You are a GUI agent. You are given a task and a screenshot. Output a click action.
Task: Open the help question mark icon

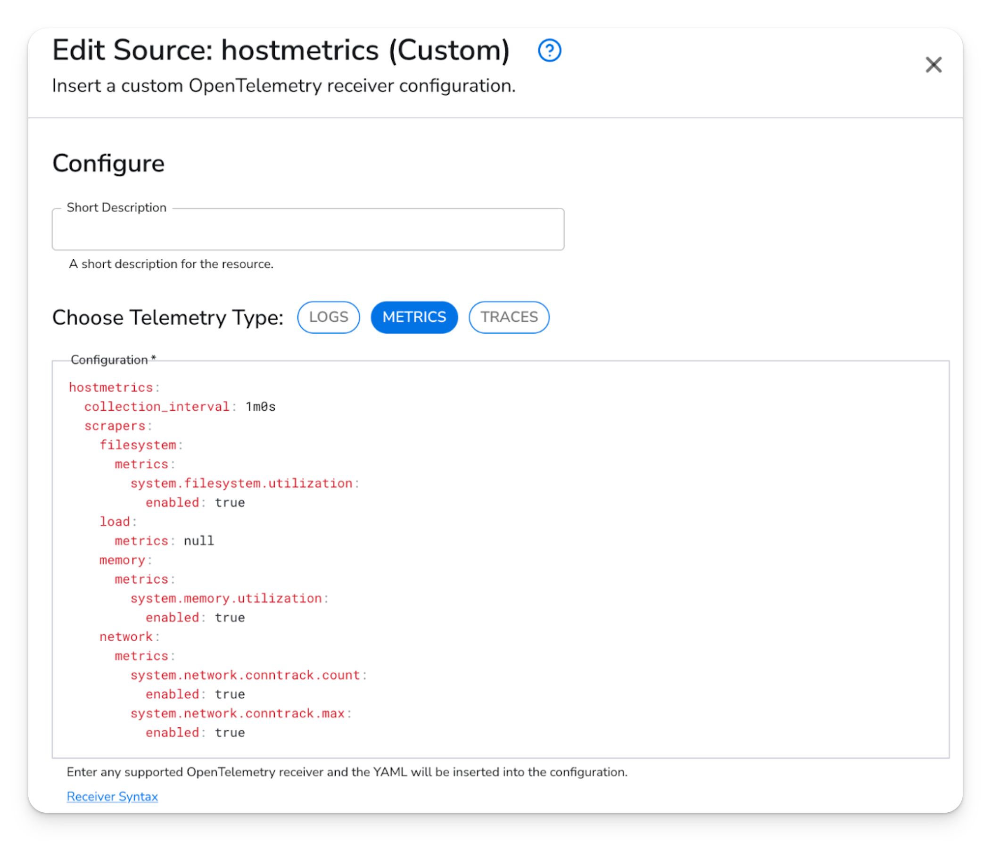[549, 50]
